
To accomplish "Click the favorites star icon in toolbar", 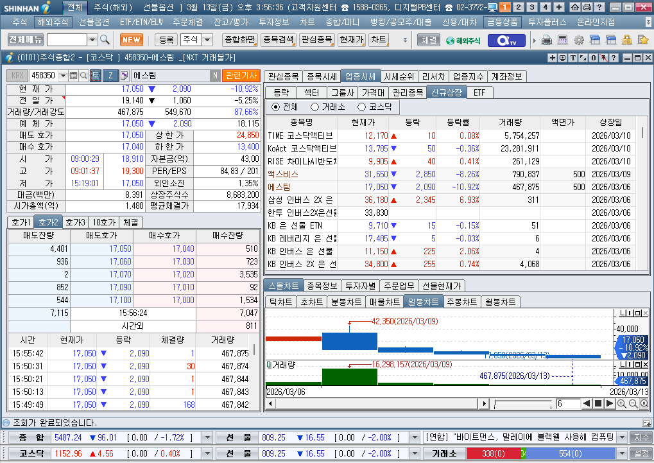I will point(642,40).
